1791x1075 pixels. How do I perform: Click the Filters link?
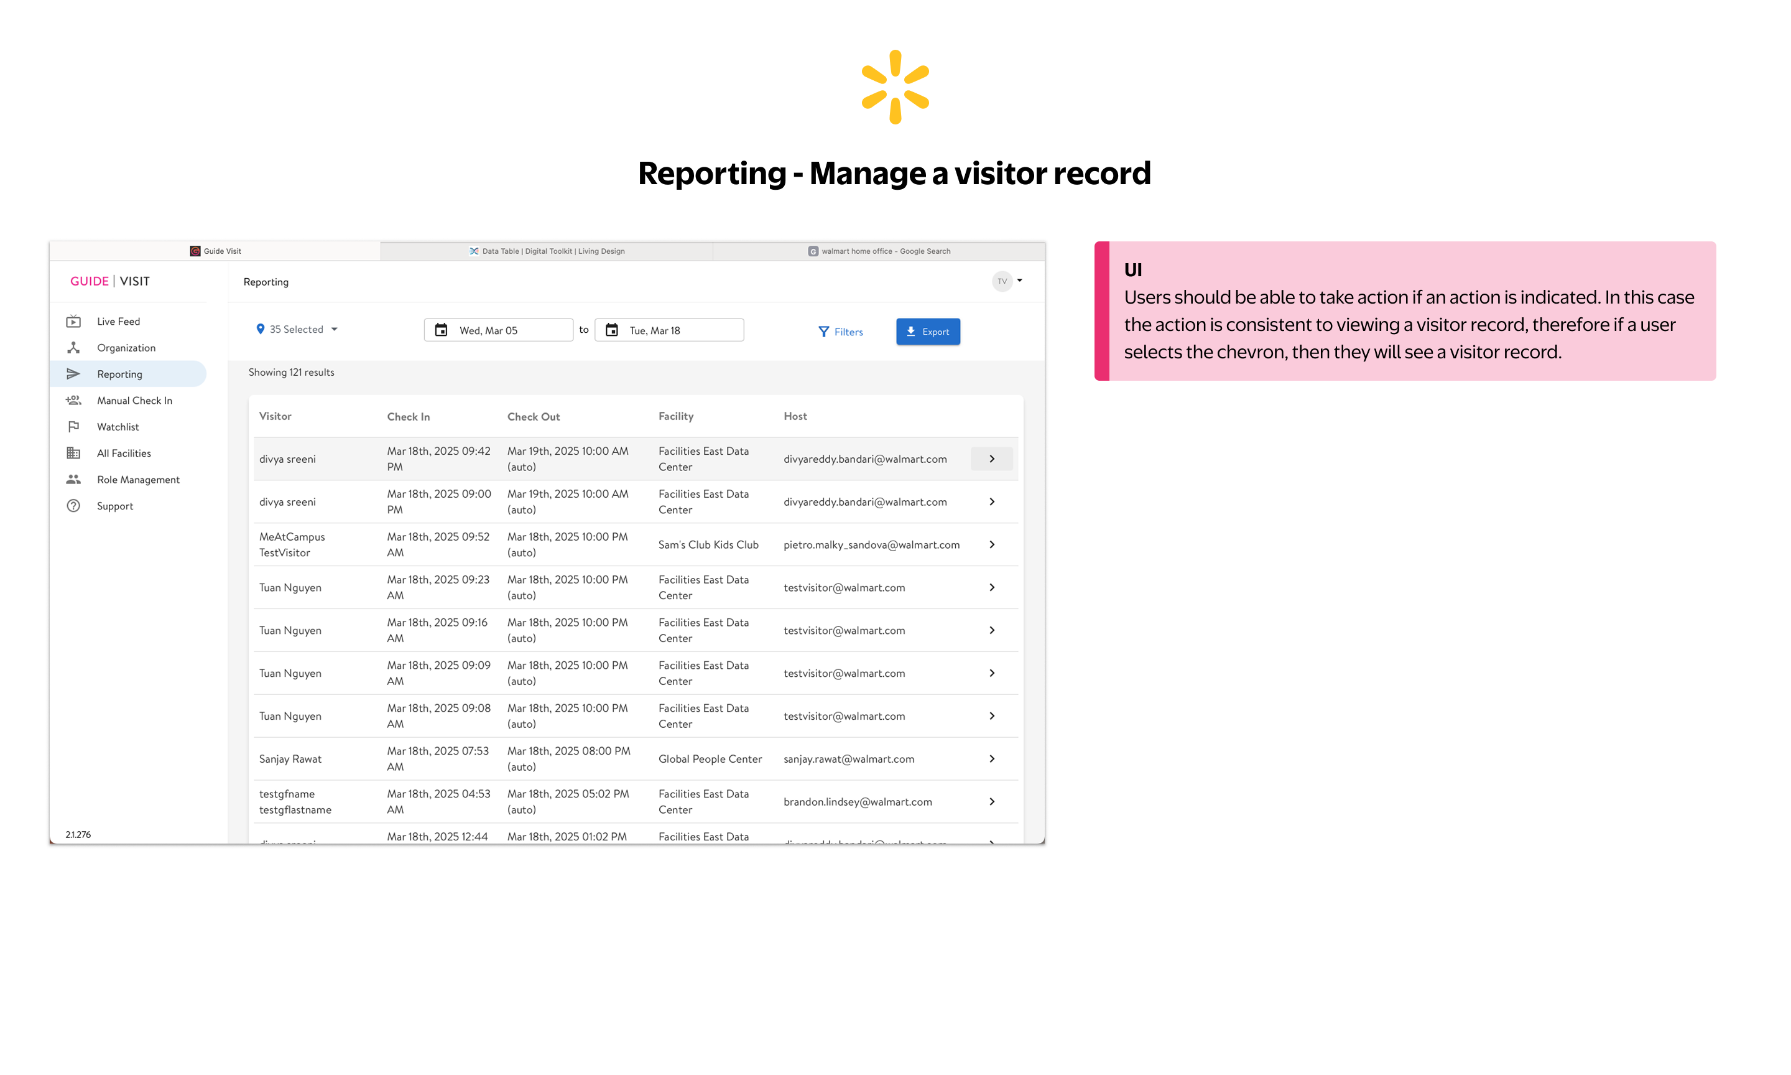tap(841, 332)
